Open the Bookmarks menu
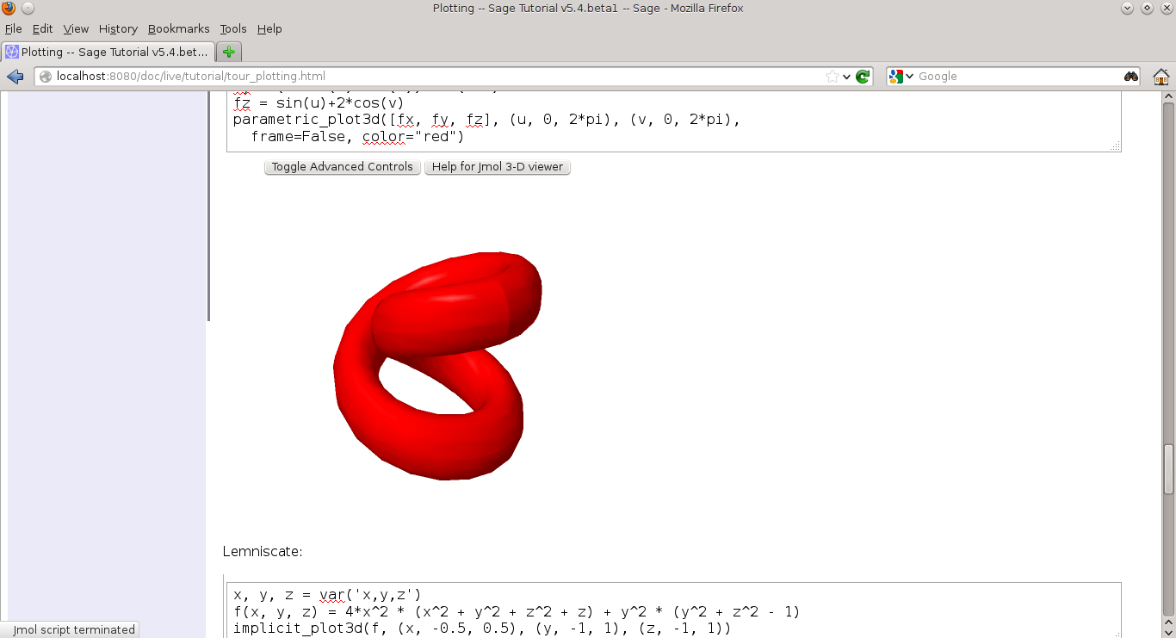1176x638 pixels. pyautogui.click(x=178, y=28)
